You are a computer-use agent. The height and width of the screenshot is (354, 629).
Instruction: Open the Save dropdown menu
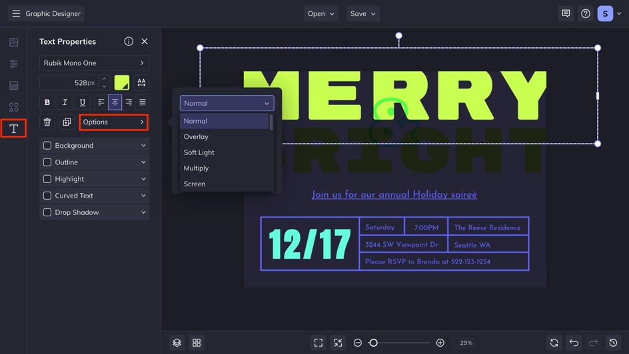(x=363, y=13)
